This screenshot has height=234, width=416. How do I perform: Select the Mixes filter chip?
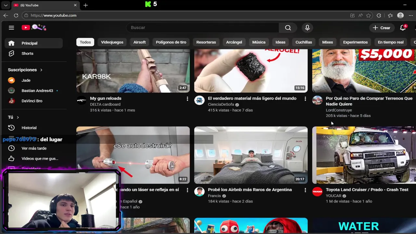(x=328, y=42)
